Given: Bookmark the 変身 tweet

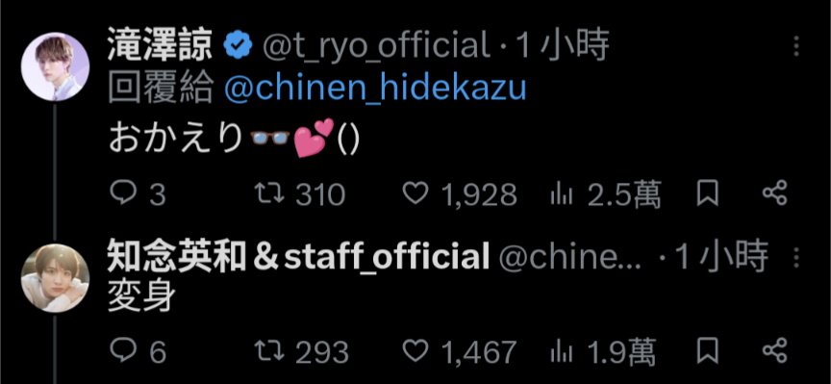Looking at the screenshot, I should pos(708,350).
